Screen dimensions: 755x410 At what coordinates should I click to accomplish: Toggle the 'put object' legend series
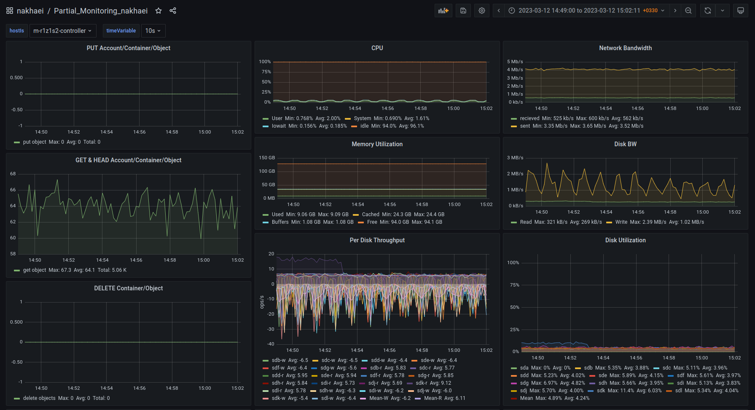pyautogui.click(x=35, y=142)
